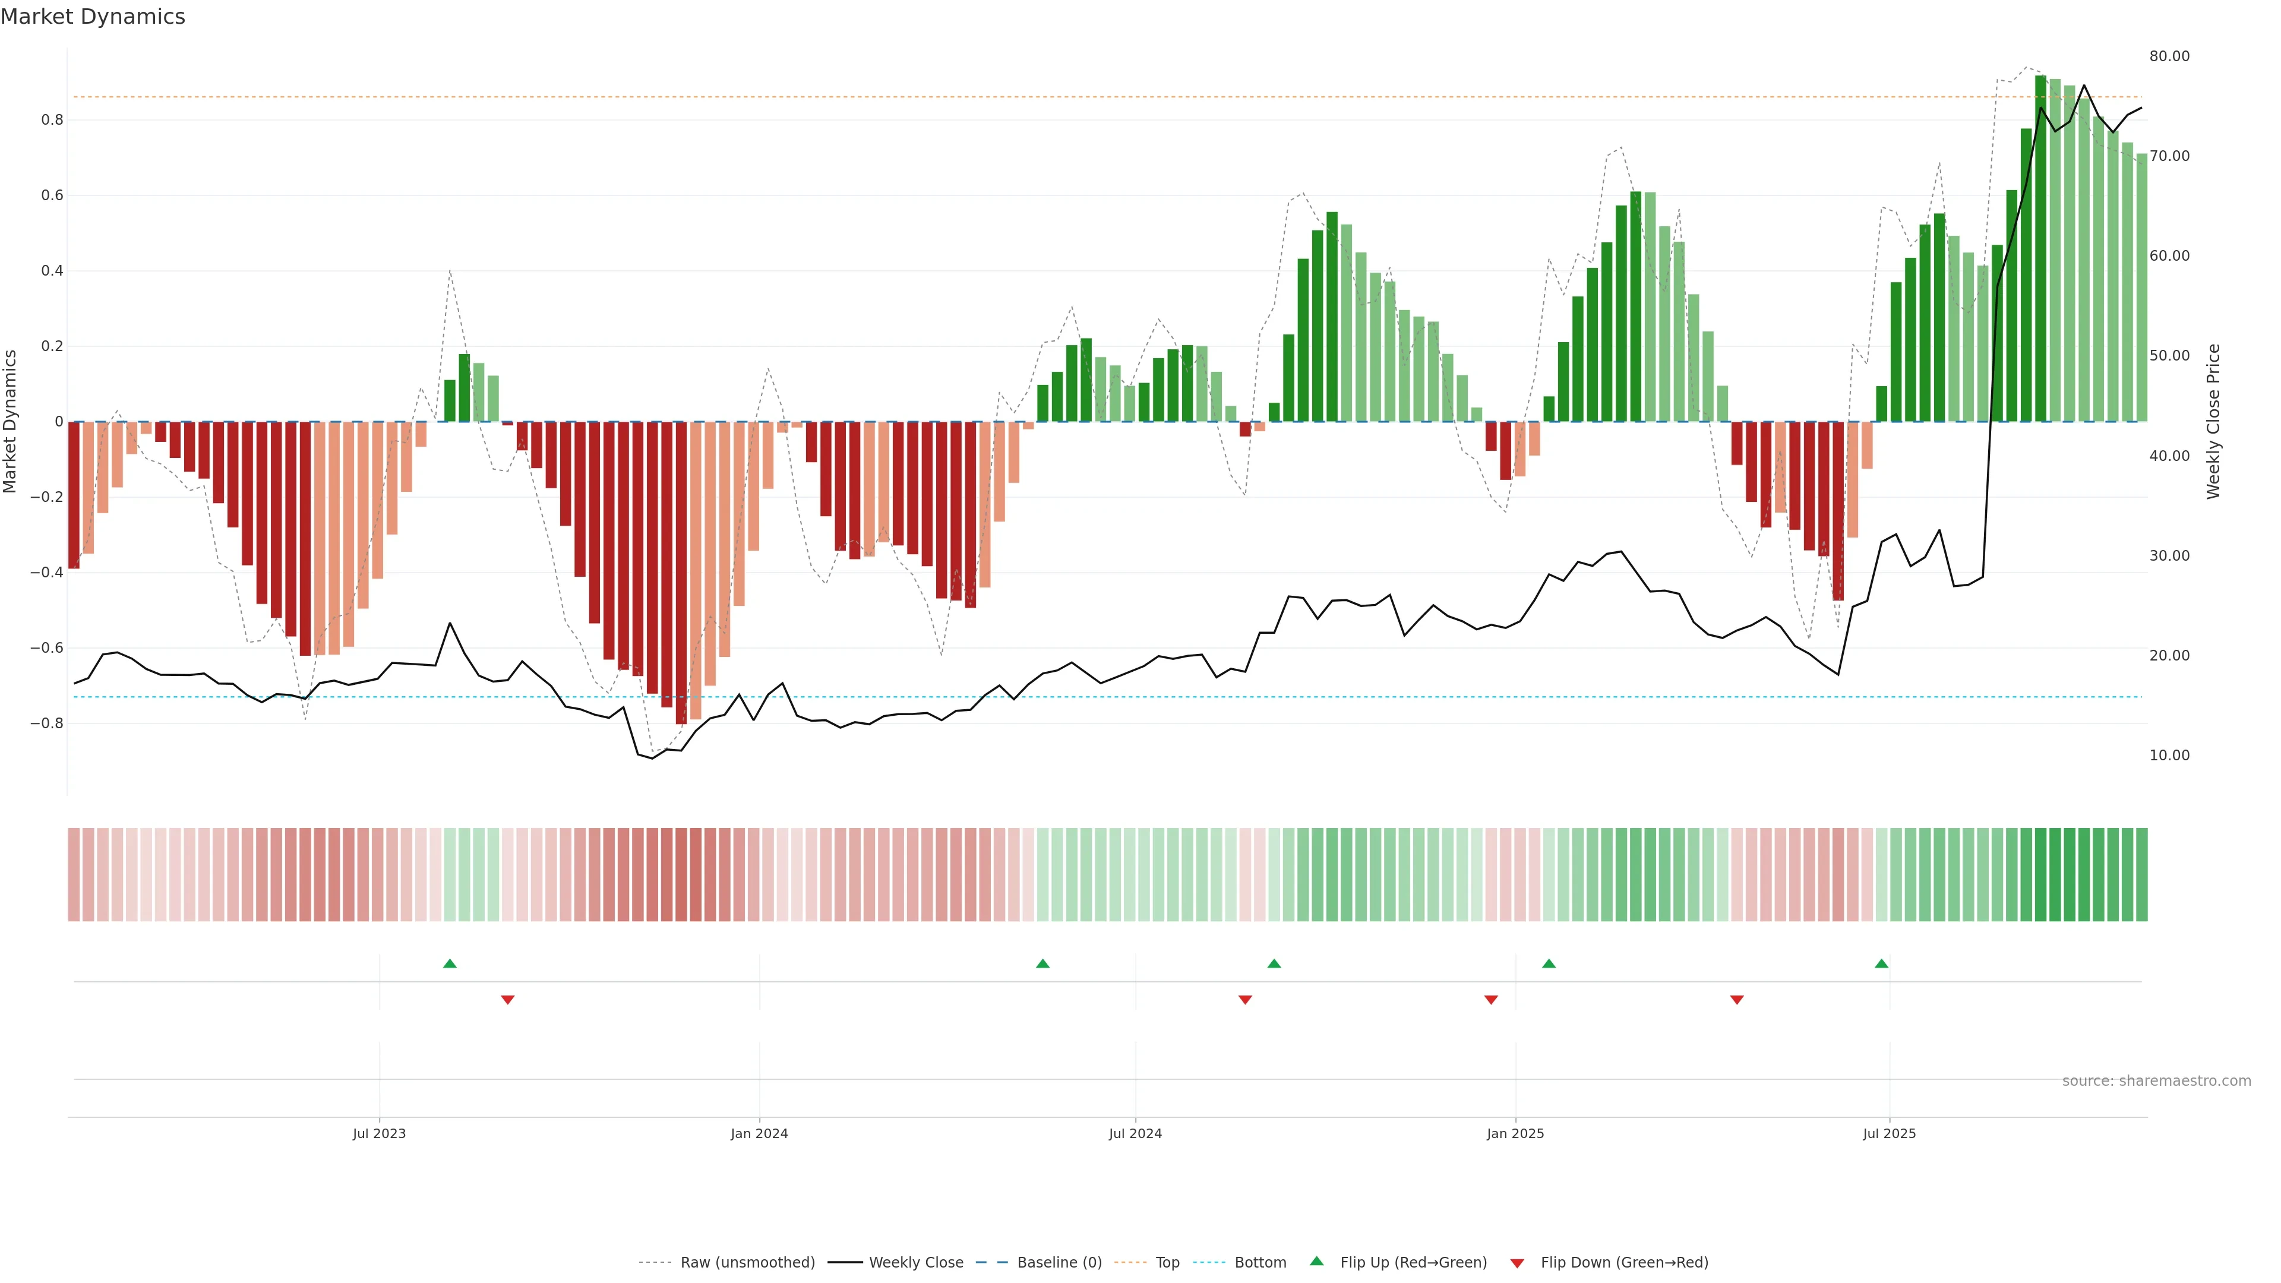Viewport: 2281px width, 1283px height.
Task: Click the Bottom legend entry
Action: click(x=1260, y=1263)
